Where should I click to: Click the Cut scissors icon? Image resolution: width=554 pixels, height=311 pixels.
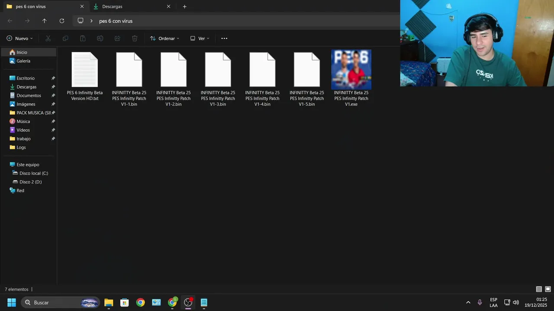click(x=48, y=38)
